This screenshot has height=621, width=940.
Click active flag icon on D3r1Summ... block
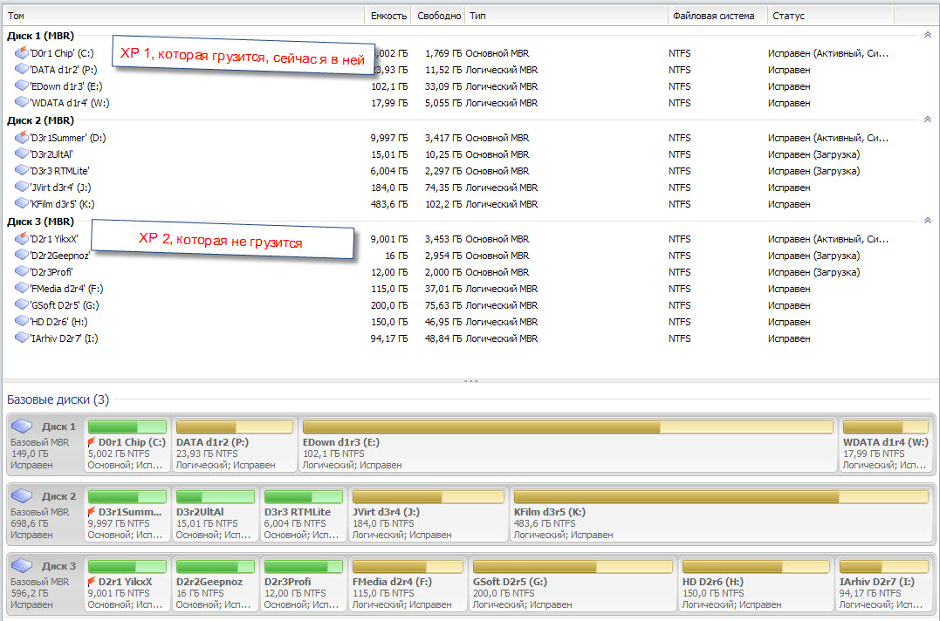coord(92,512)
